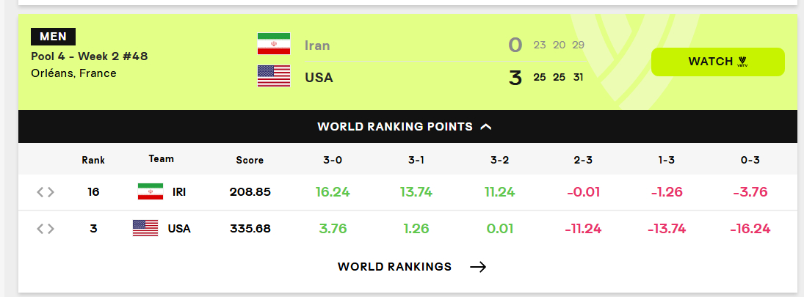Click the arrows icon beside IRI row
This screenshot has width=804, height=297.
(46, 193)
